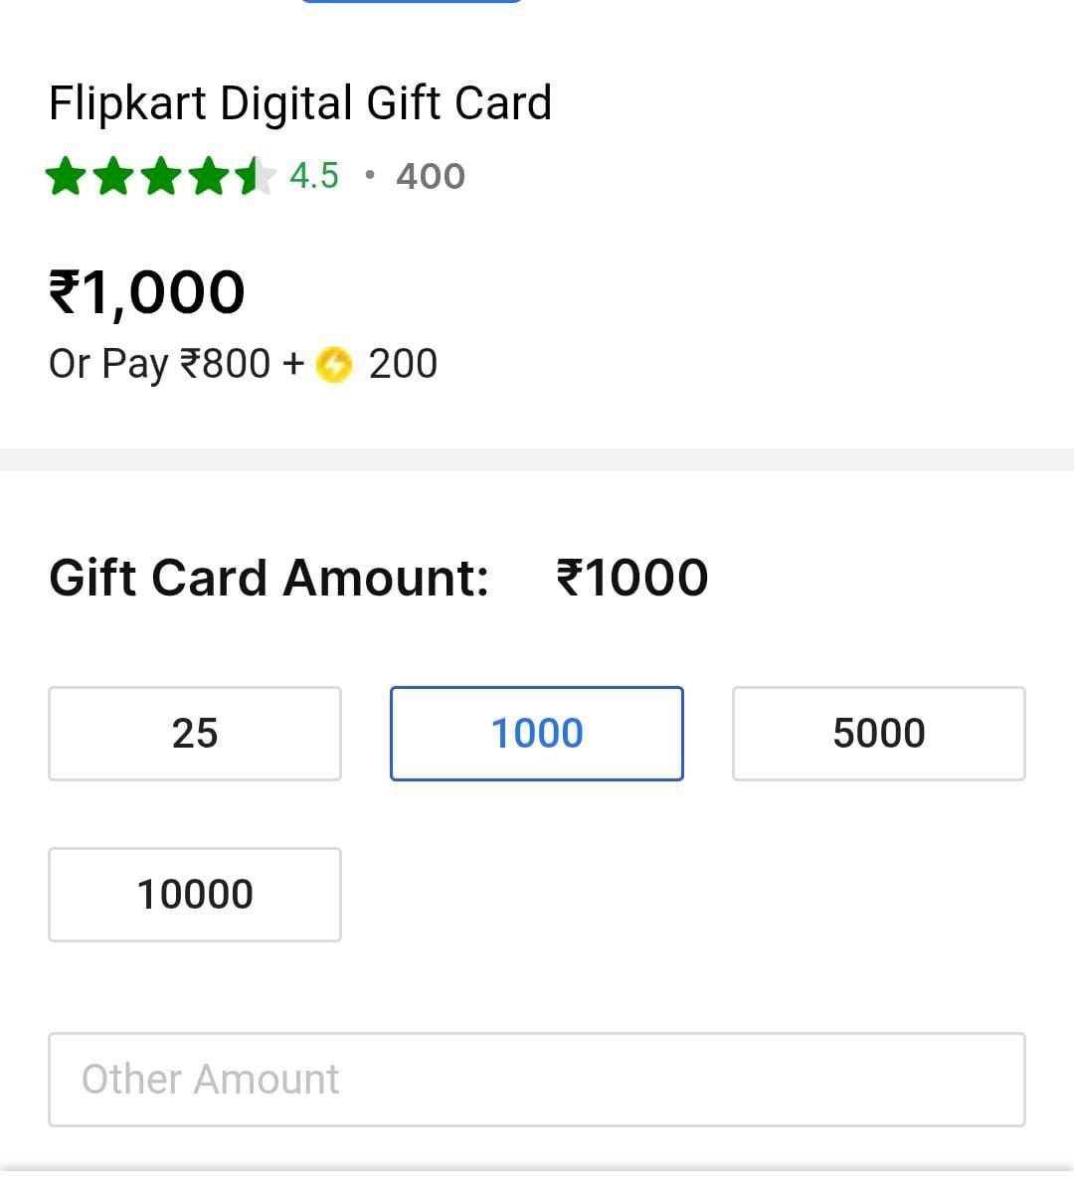The height and width of the screenshot is (1191, 1074).
Task: Choose the 5000 amount option
Action: click(x=879, y=734)
